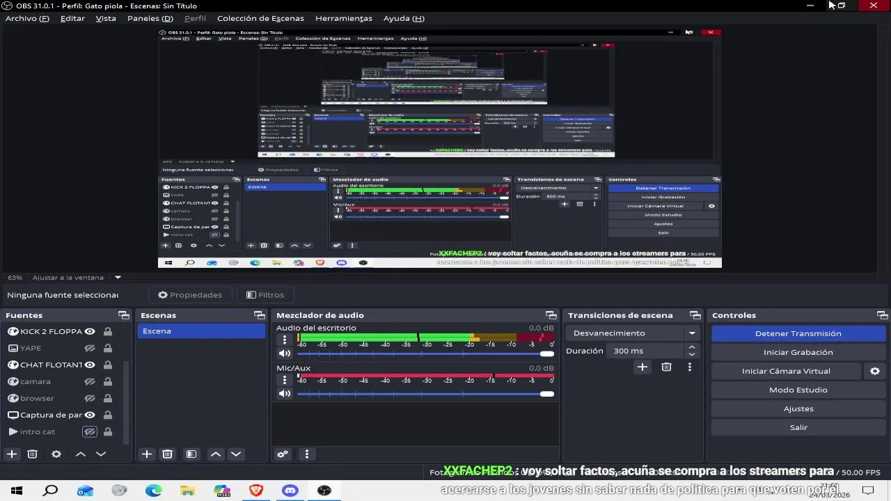Add a configurable transition
Image resolution: width=891 pixels, height=501 pixels.
click(x=642, y=367)
